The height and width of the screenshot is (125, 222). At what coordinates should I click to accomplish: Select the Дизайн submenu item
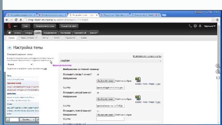(11, 38)
